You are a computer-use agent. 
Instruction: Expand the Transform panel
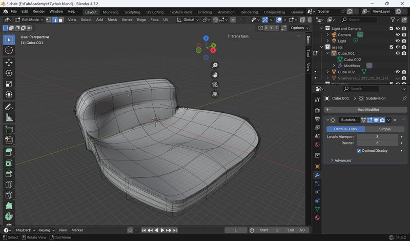[238, 36]
